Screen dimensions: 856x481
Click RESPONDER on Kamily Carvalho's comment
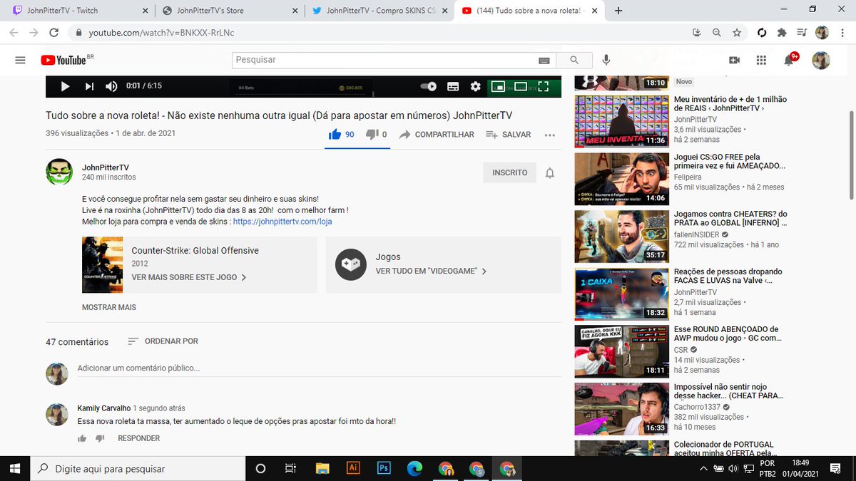pos(139,438)
